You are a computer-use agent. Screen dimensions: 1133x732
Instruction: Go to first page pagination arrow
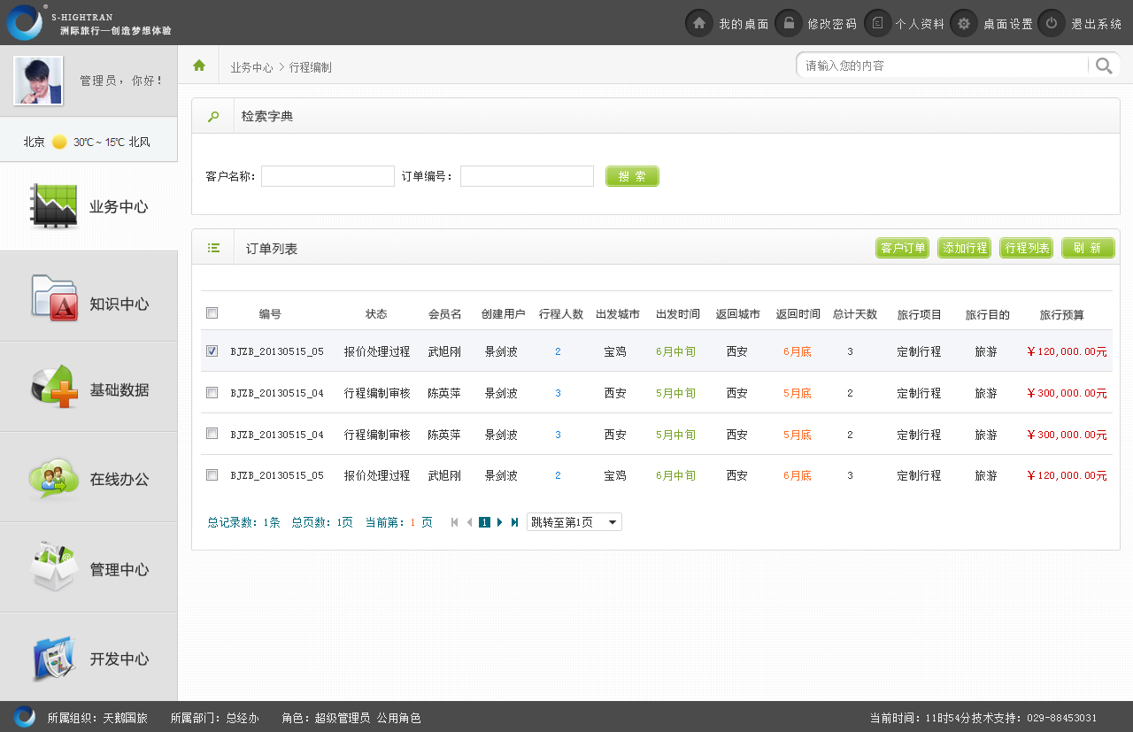pyautogui.click(x=455, y=522)
